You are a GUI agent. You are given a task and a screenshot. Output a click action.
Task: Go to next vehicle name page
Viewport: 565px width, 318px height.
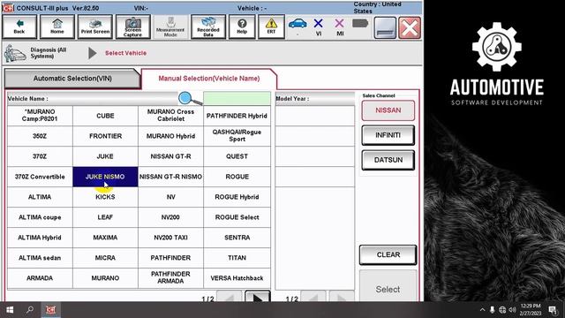point(257,297)
